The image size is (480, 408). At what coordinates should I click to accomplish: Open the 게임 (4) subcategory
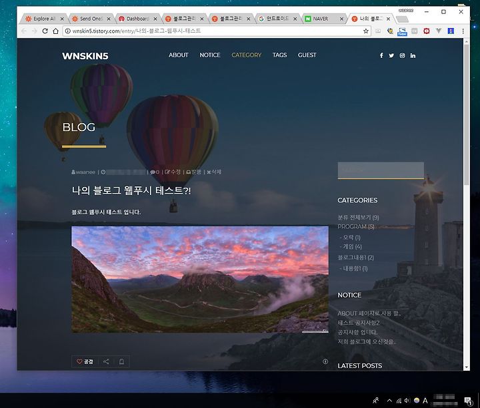[351, 246]
